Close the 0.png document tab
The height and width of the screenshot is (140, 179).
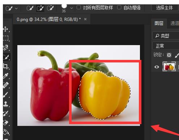tap(85, 19)
